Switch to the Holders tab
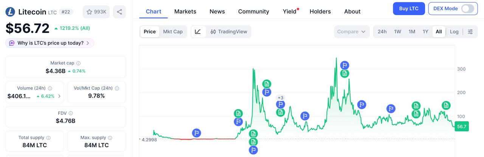Viewport: 484px width, 157px height. (320, 11)
